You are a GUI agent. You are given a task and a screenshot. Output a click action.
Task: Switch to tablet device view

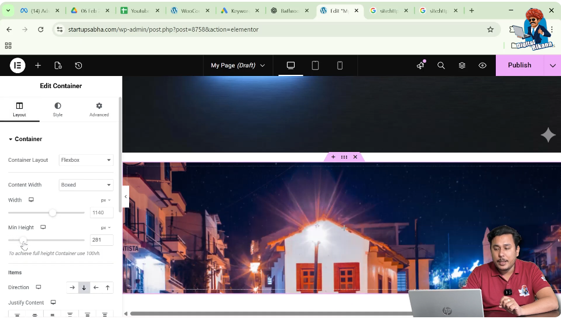pyautogui.click(x=315, y=66)
